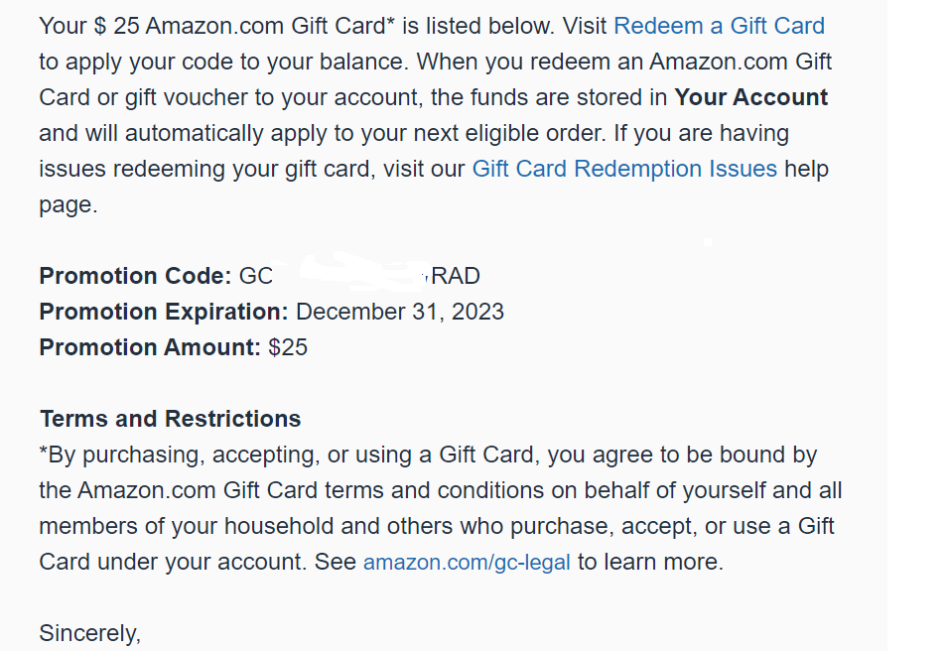Click the bold Your Account text
This screenshot has width=946, height=651.
coord(750,97)
